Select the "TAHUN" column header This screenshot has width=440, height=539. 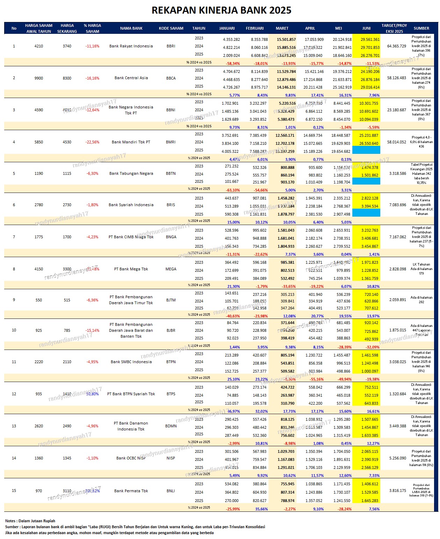pos(199,28)
